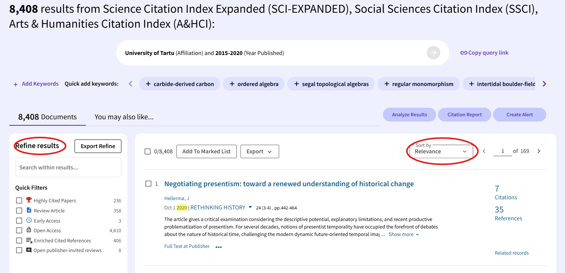Open the three-dots more options menu
Screen dimensions: 565x273
[x=219, y=247]
